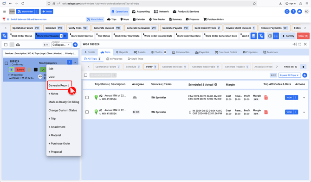Viewport: 311px width, 182px height.
Task: Open the help question mark icon
Action: (x=293, y=12)
